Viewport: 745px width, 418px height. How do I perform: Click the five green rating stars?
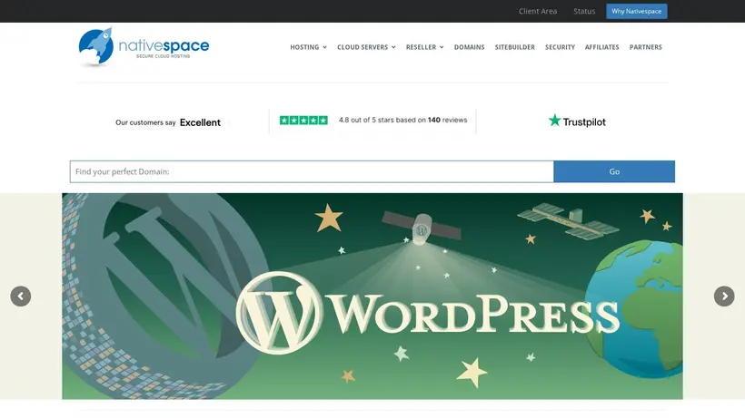coord(303,121)
